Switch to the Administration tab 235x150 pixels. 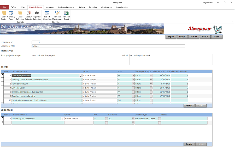tap(121, 7)
